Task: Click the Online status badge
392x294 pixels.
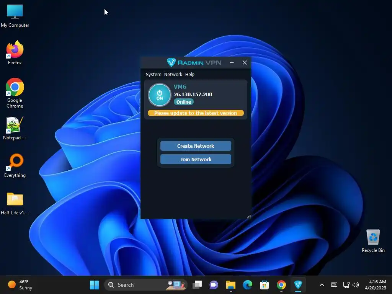Action: tap(184, 102)
